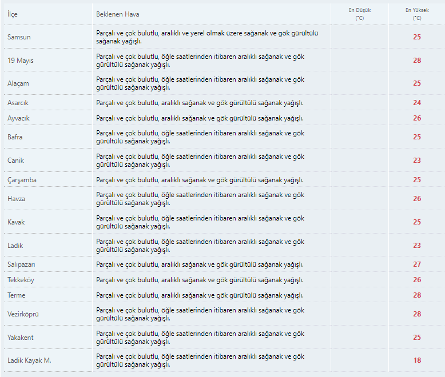Click the En Yüksek (°C) column header
Screen dimensions: 445x377
(417, 14)
